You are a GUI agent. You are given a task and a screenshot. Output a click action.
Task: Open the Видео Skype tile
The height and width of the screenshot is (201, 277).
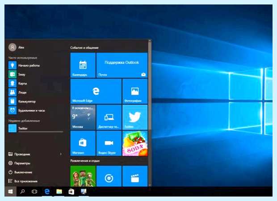click(x=109, y=143)
